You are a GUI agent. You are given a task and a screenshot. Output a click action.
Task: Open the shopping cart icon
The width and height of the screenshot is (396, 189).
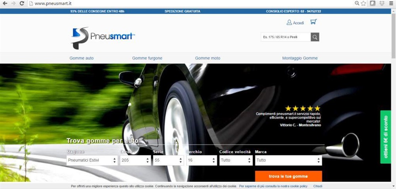click(x=313, y=22)
